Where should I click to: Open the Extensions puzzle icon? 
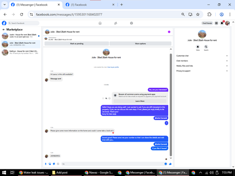coord(209,15)
